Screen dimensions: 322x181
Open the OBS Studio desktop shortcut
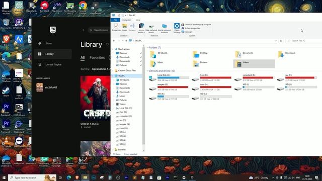point(83,161)
